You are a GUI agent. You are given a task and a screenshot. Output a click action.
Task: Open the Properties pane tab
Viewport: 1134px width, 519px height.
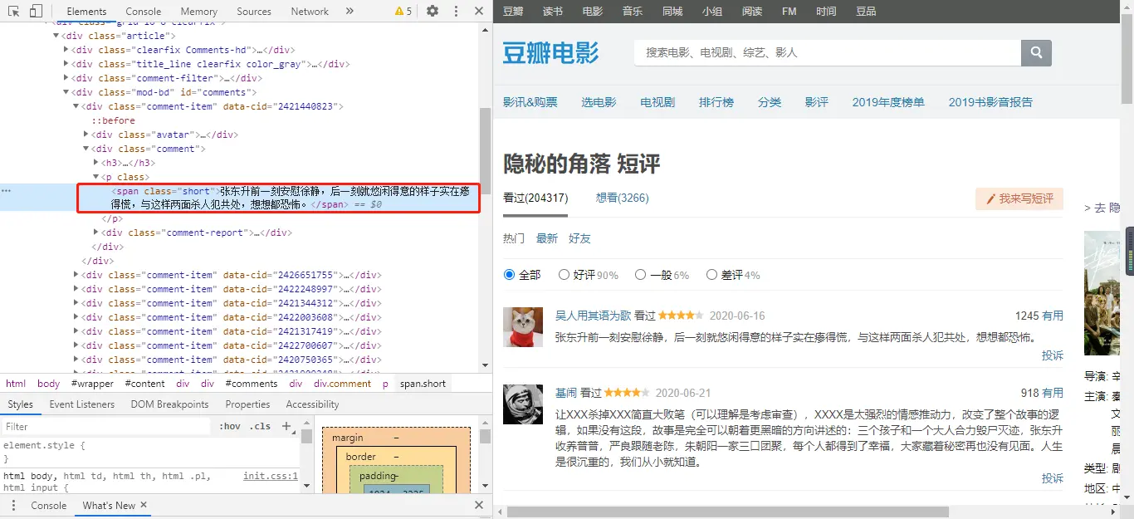(247, 404)
